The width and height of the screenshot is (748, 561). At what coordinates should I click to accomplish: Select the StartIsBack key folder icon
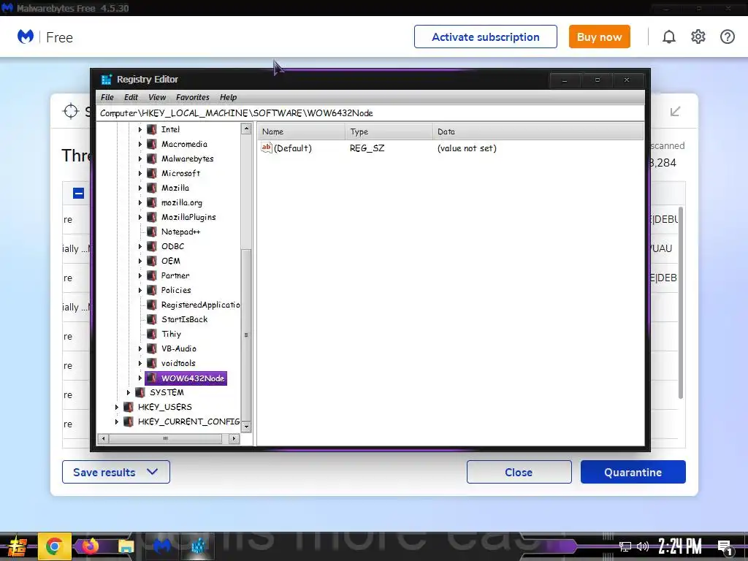coord(152,319)
